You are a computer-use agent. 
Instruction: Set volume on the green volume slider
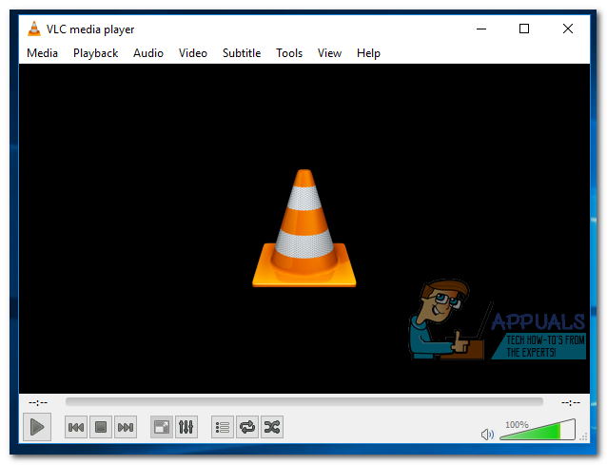[x=538, y=430]
